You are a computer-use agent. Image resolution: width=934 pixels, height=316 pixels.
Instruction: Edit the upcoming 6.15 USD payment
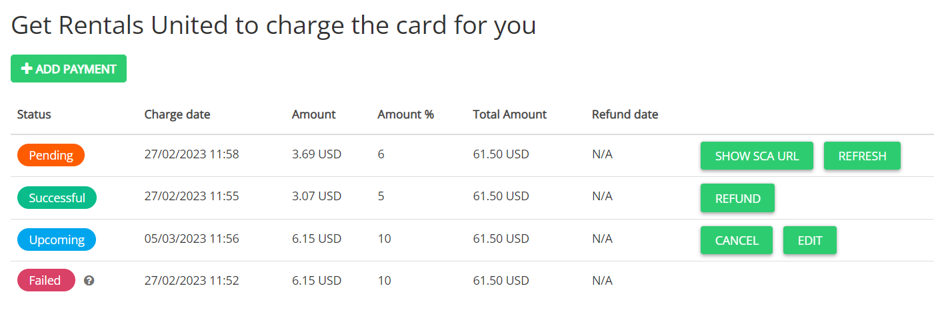(x=809, y=240)
